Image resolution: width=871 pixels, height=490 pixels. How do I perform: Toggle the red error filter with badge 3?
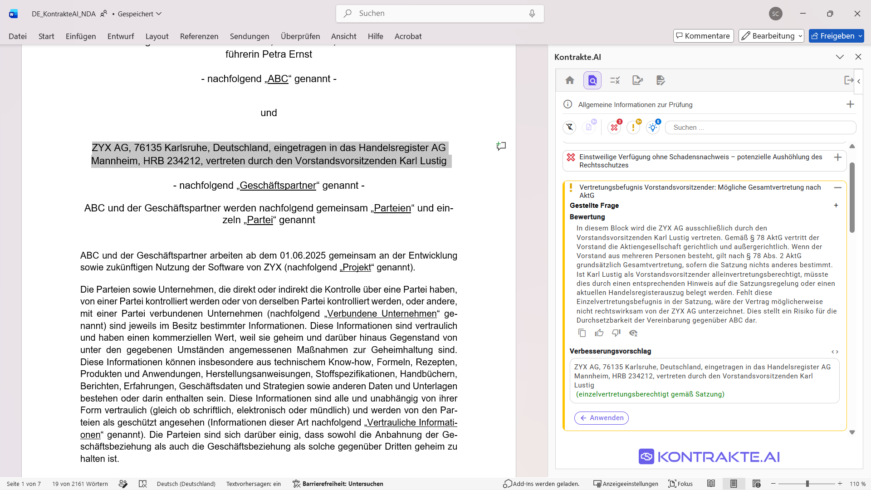pos(615,127)
